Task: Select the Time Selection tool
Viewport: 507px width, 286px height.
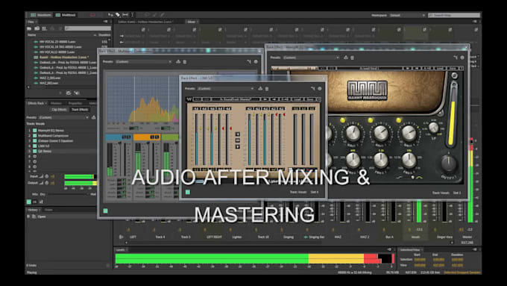Action: pos(132,15)
